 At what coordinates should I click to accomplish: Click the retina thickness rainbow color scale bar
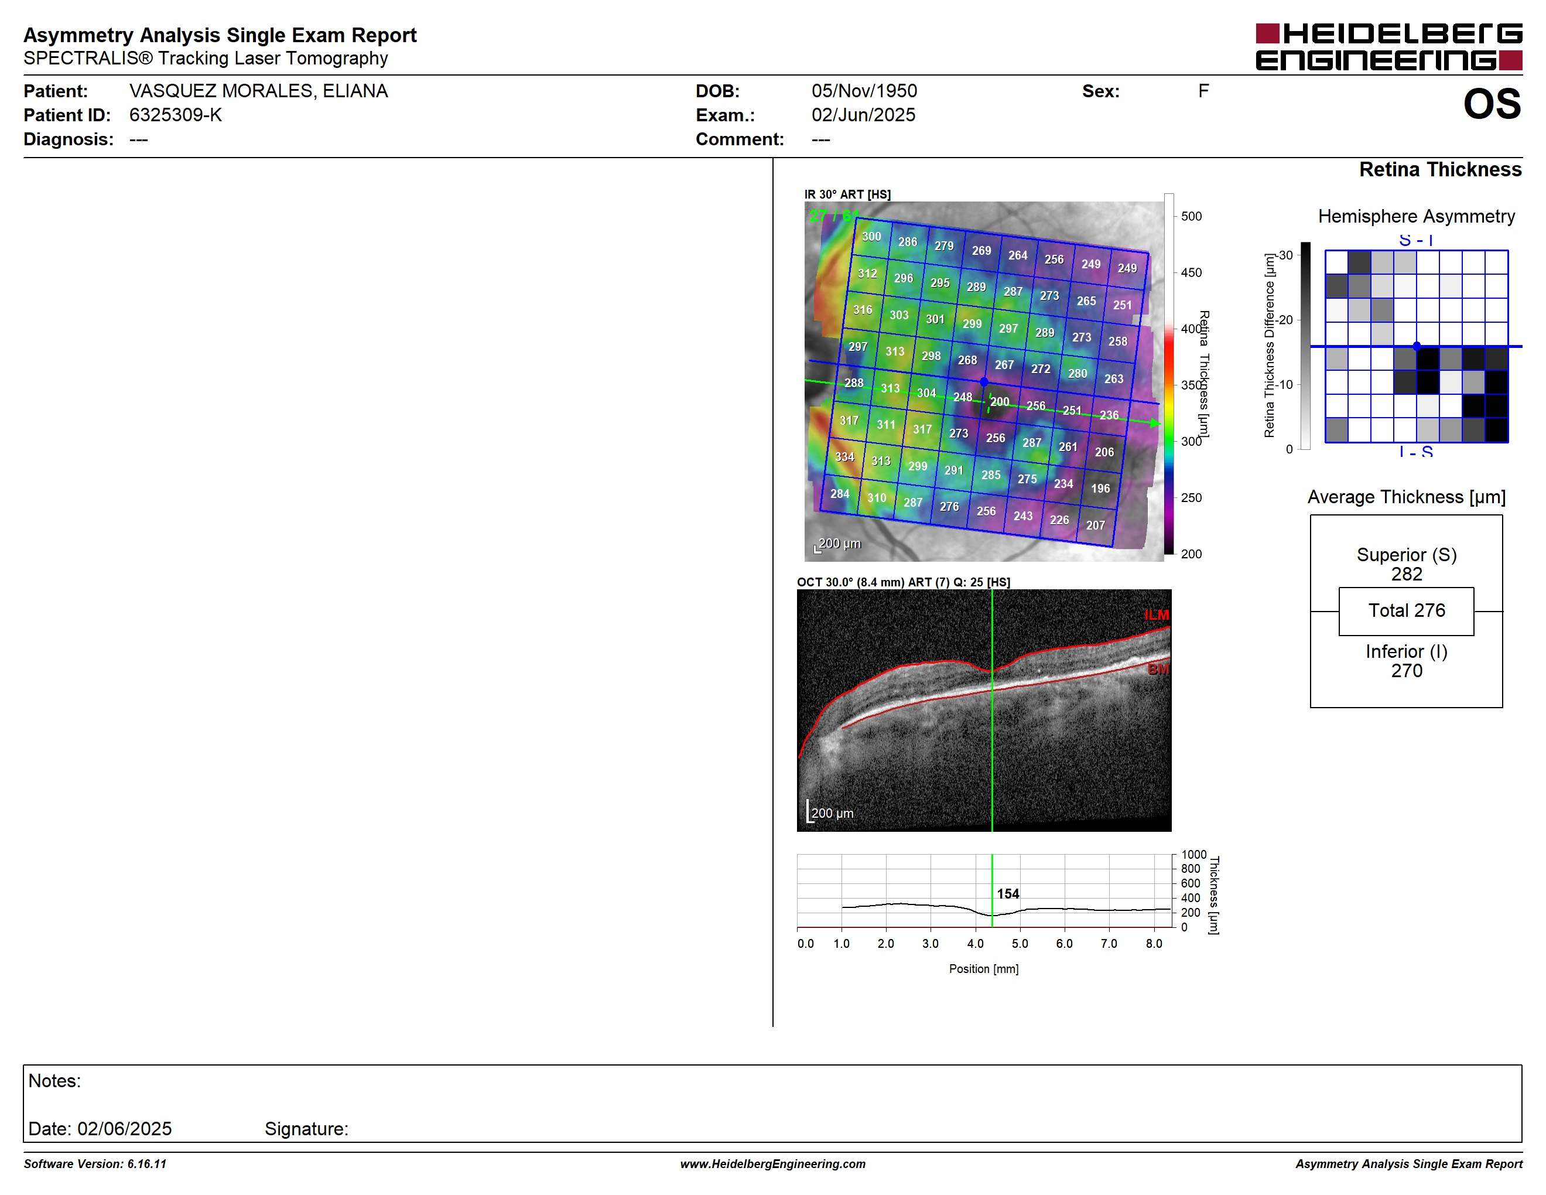1169,374
